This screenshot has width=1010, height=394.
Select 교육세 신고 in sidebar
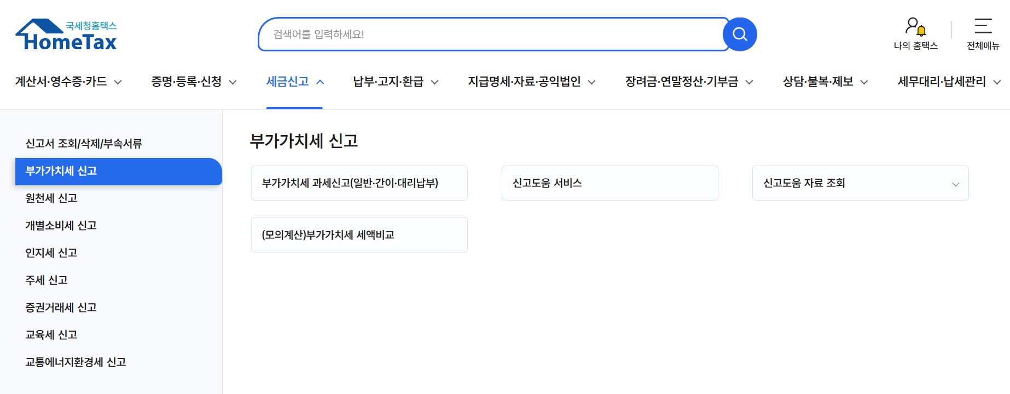51,335
